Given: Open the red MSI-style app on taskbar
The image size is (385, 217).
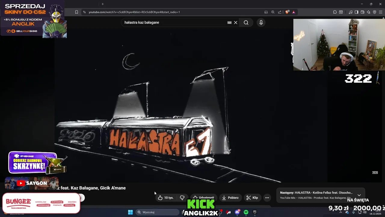Looking at the screenshot, I should coord(229,212).
